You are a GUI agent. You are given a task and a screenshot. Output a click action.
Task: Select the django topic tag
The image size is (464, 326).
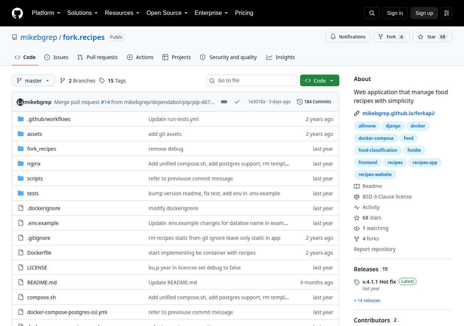pos(393,126)
